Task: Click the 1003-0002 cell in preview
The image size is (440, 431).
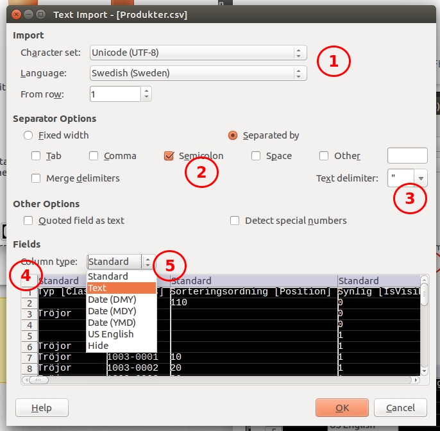Action: [139, 368]
